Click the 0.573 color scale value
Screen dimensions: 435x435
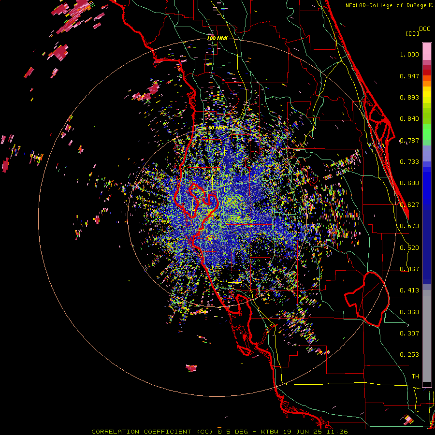409,226
